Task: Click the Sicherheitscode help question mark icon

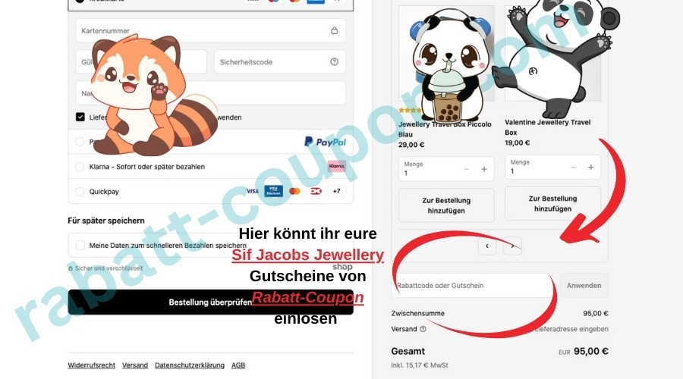Action: 334,61
